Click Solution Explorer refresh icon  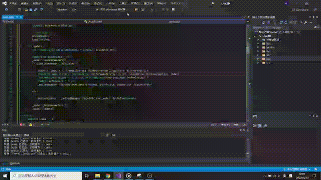click(286, 22)
